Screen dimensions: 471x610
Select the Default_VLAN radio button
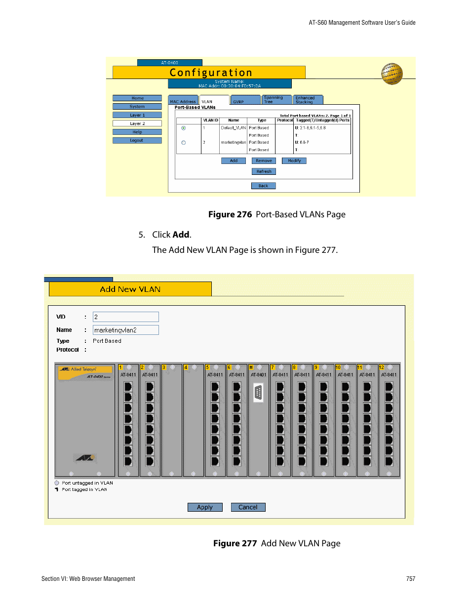click(x=184, y=128)
